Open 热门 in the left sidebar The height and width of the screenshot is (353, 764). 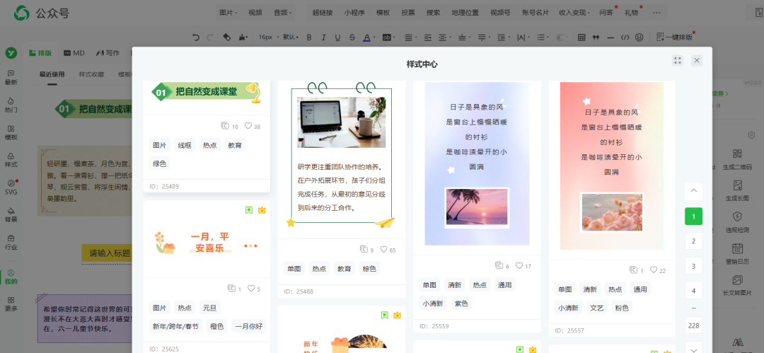point(11,105)
